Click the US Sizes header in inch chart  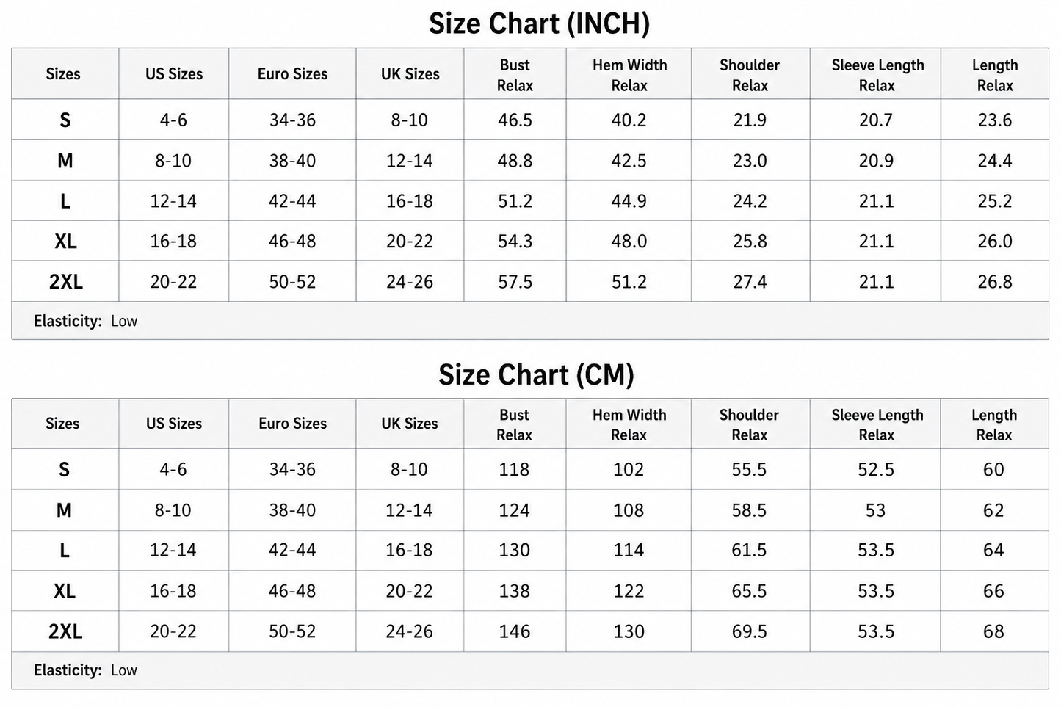coord(174,74)
